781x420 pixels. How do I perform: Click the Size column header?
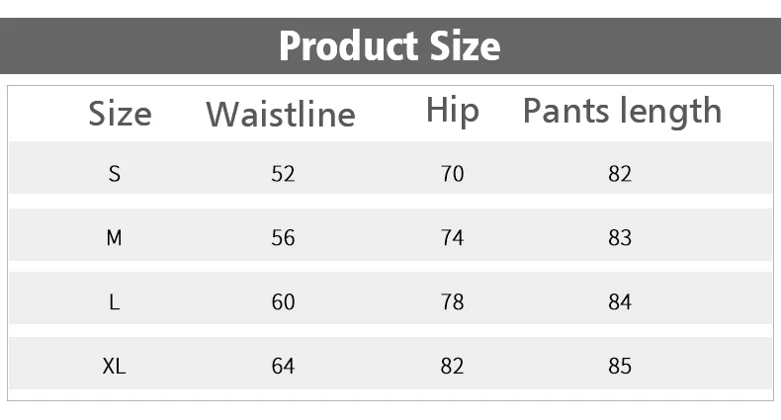point(120,114)
